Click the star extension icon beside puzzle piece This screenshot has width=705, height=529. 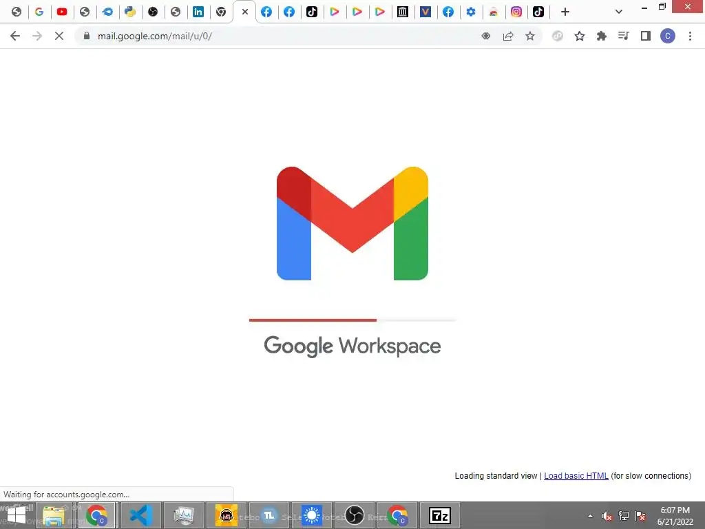pos(580,36)
